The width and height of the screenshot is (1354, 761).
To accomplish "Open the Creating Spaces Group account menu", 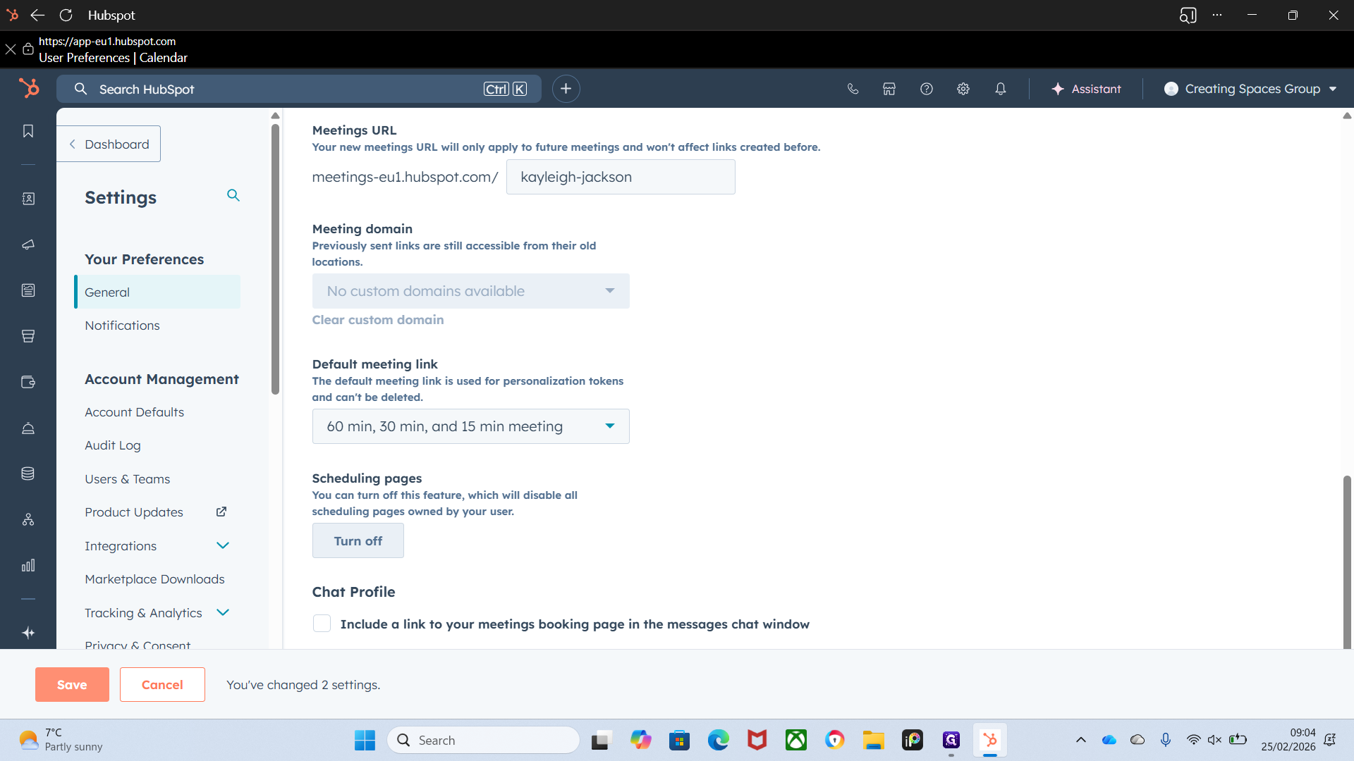I will coord(1250,89).
